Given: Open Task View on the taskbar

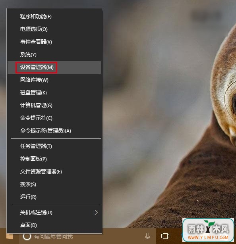Looking at the screenshot, I should point(165,236).
